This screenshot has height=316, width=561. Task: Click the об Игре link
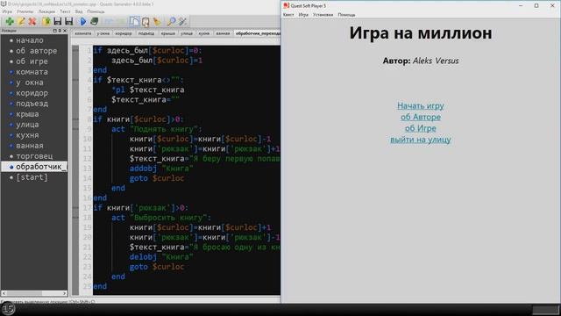point(421,128)
